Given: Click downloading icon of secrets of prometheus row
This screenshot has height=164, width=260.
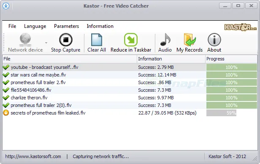Looking at the screenshot, I should 6,113.
